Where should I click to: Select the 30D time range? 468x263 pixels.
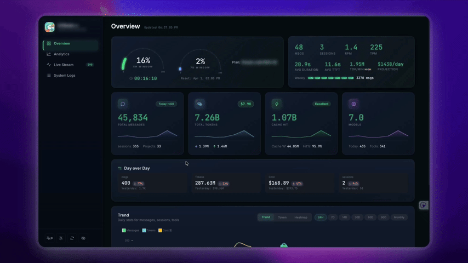357,218
